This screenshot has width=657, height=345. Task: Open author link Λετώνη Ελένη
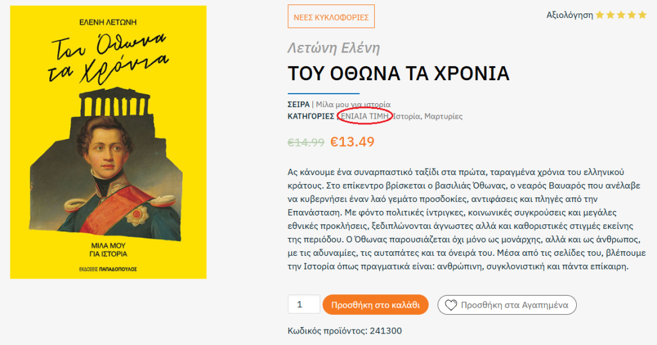[334, 48]
